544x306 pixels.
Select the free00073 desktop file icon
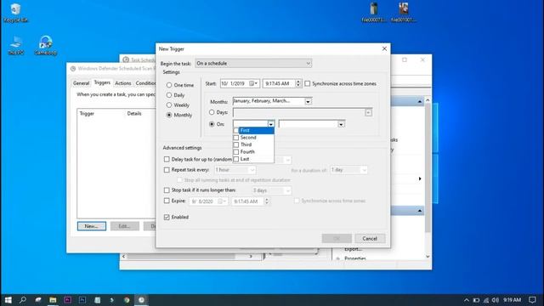374,13
